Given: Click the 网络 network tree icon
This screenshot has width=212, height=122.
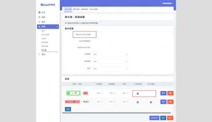Looking at the screenshot, I should [39, 27].
